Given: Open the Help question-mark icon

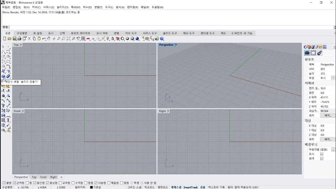Looking at the screenshot, I should [162, 39].
